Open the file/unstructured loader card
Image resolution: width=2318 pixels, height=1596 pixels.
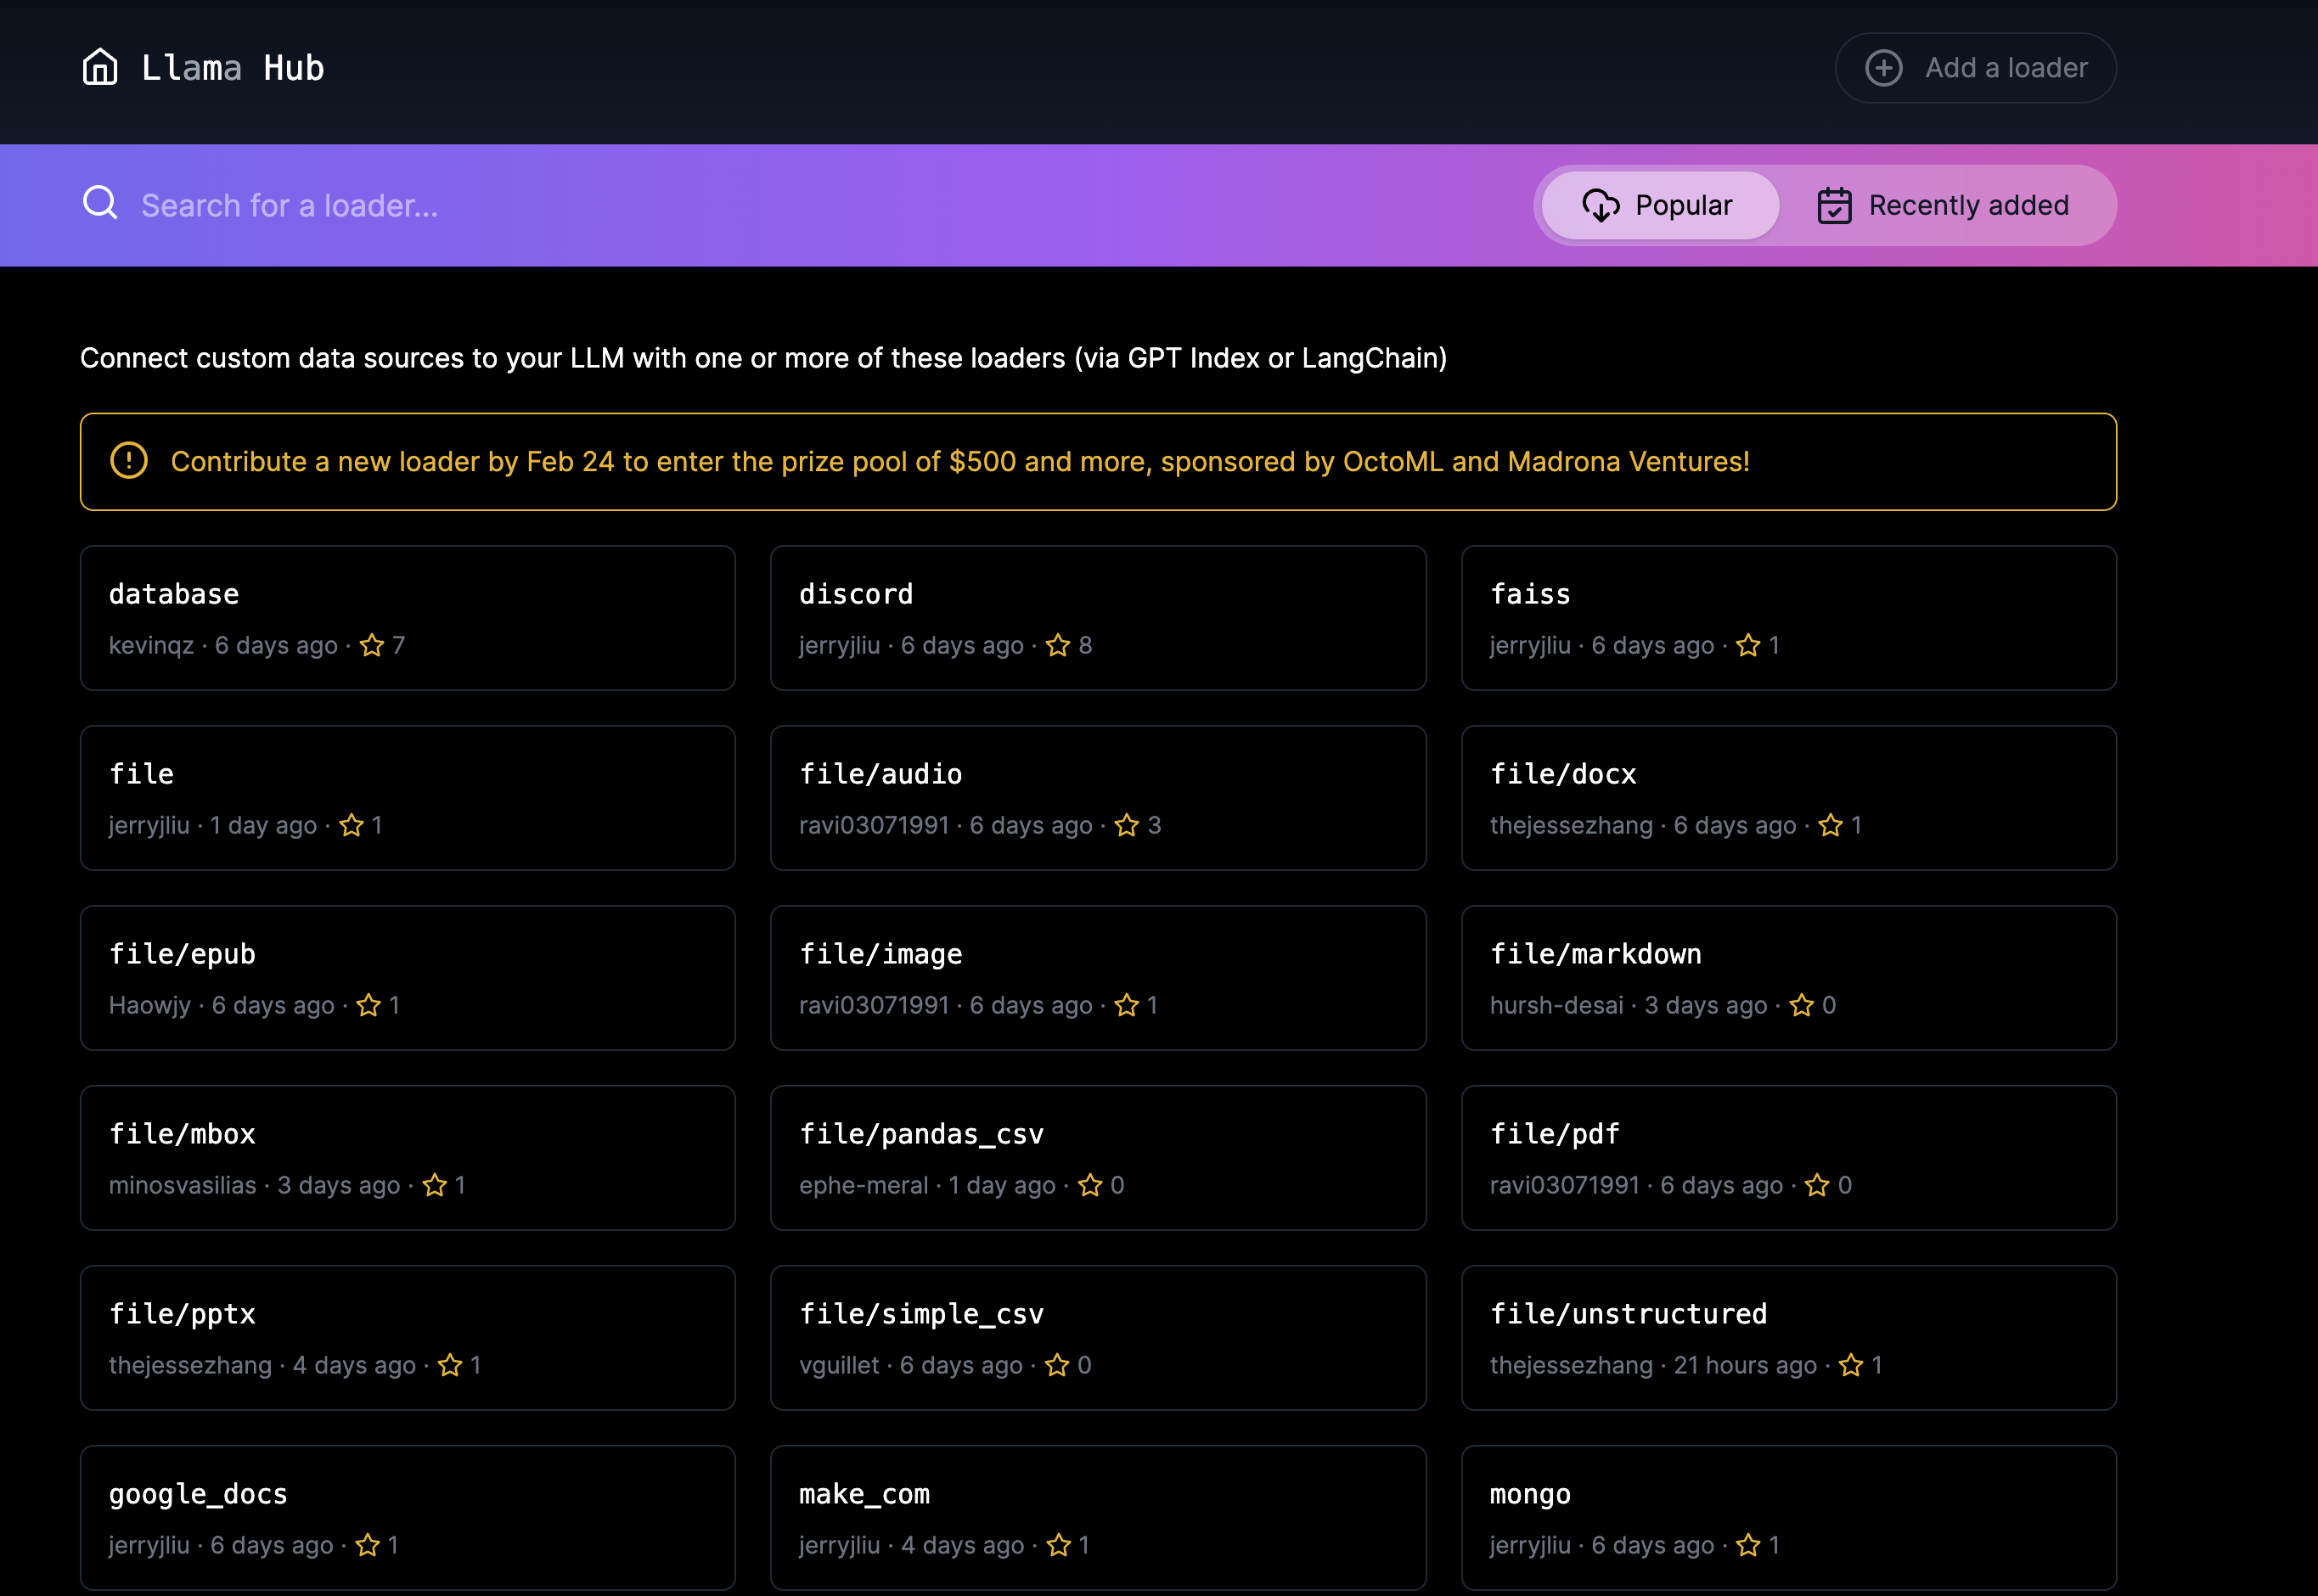[x=1788, y=1337]
